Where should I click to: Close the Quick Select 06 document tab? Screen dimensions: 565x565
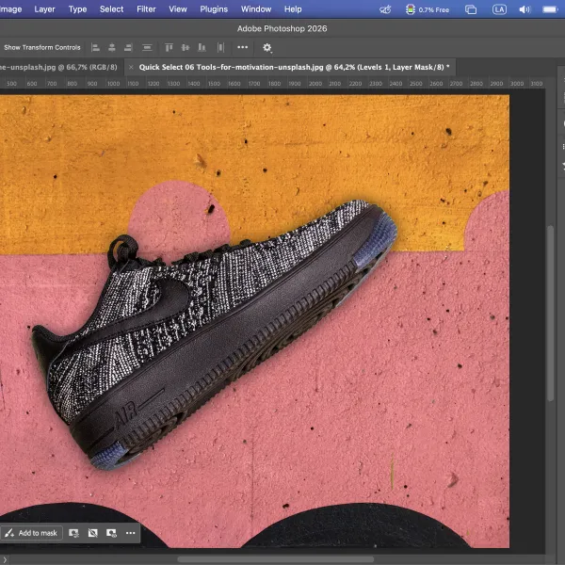(x=131, y=68)
